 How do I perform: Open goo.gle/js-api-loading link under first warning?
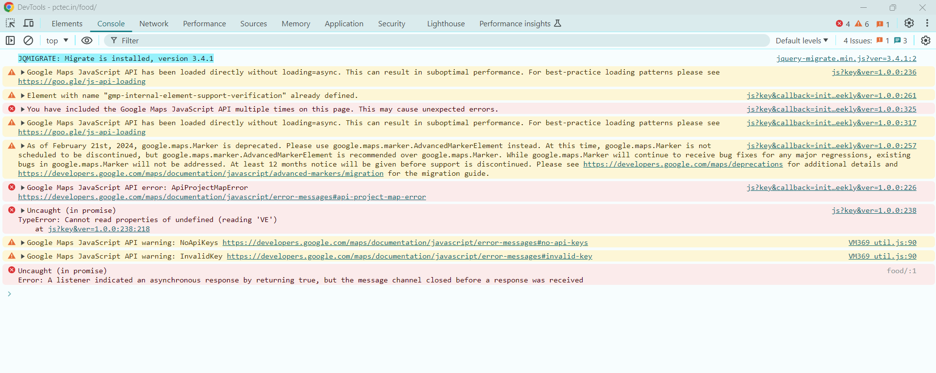(x=82, y=81)
